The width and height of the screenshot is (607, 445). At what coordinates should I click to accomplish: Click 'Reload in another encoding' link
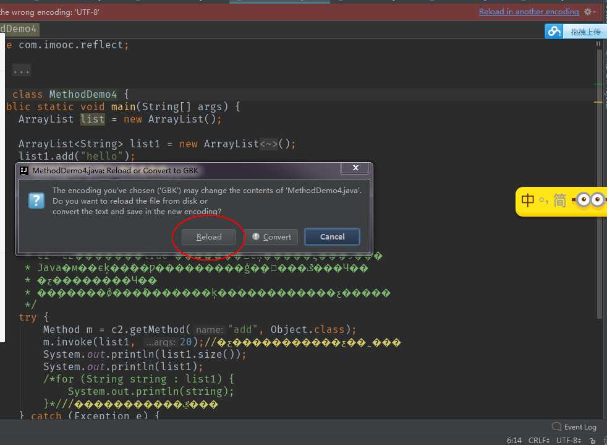(x=528, y=12)
